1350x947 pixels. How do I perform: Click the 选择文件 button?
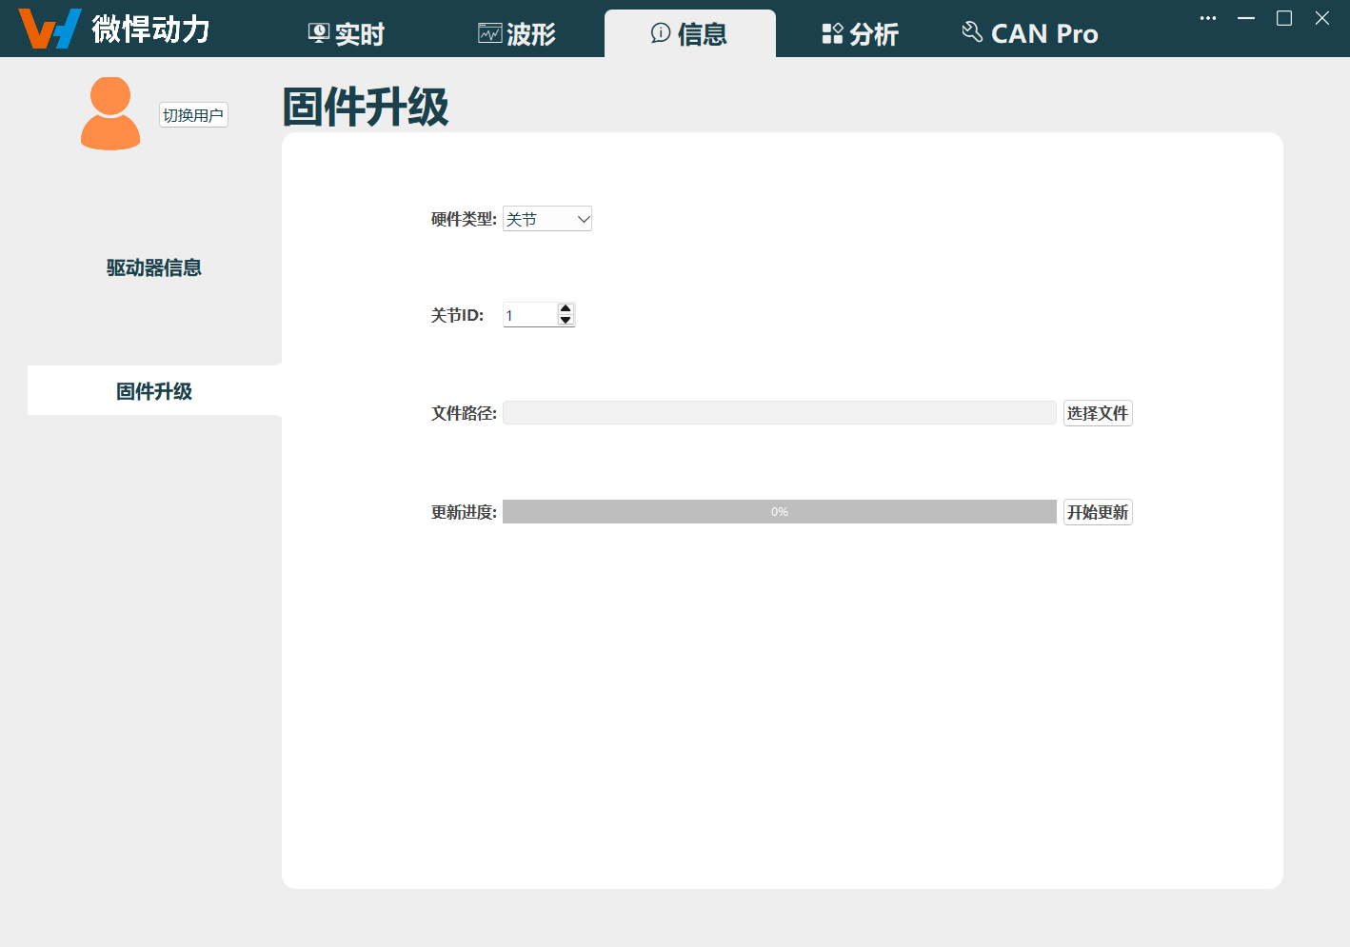tap(1097, 412)
